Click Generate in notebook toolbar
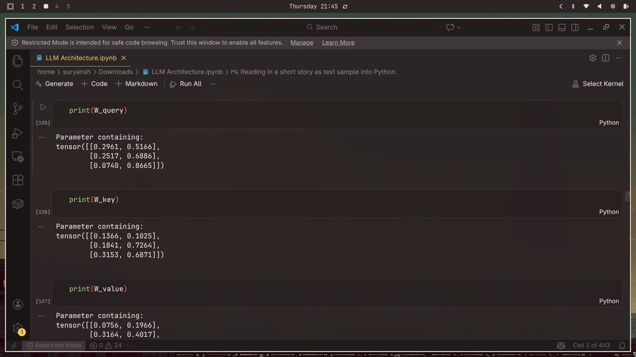 (54, 84)
